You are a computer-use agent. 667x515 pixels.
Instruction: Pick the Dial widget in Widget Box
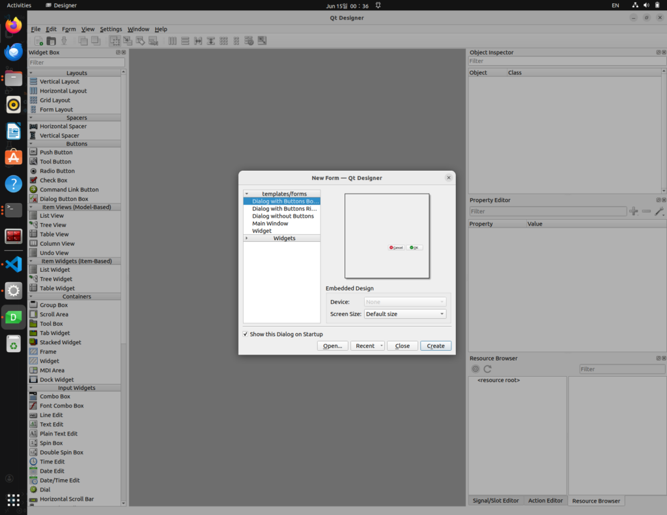point(45,490)
